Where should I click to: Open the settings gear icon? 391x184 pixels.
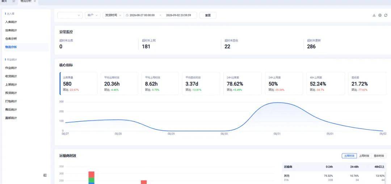click(380, 15)
